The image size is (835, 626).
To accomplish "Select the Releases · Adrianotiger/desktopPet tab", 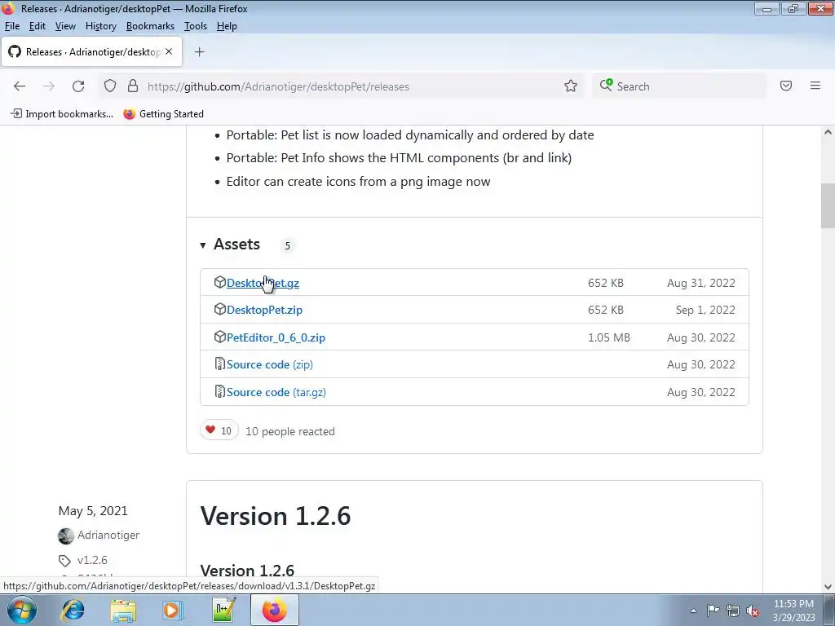I will (x=91, y=51).
